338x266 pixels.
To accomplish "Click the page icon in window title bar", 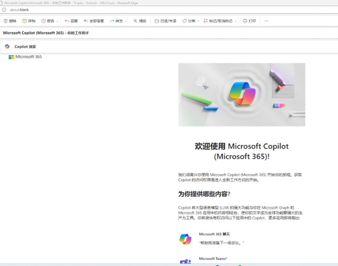I will coord(2,3).
